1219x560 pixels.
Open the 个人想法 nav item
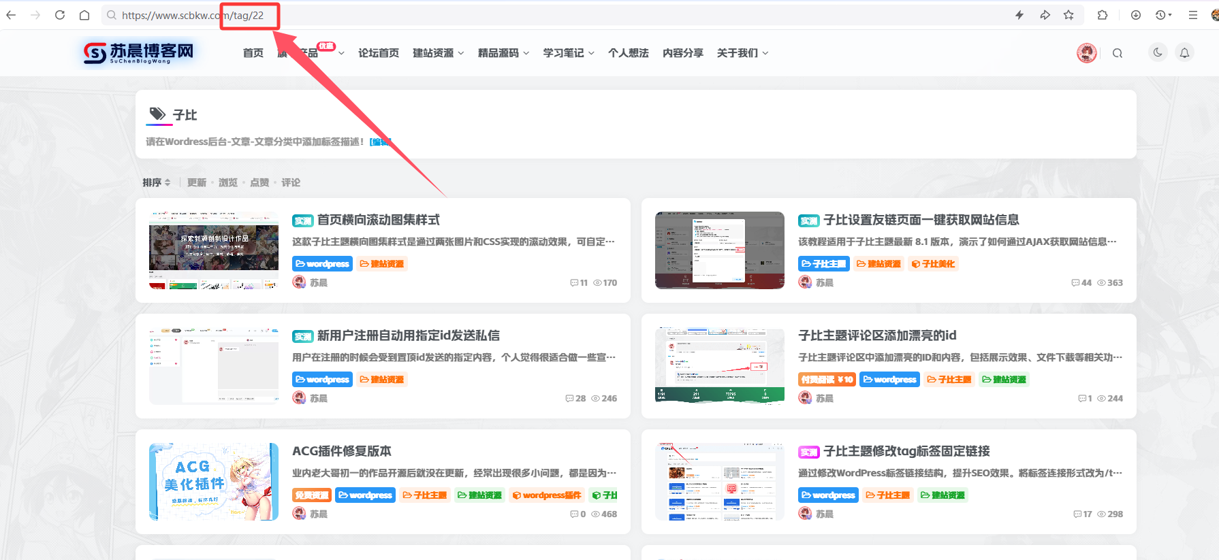pyautogui.click(x=629, y=53)
